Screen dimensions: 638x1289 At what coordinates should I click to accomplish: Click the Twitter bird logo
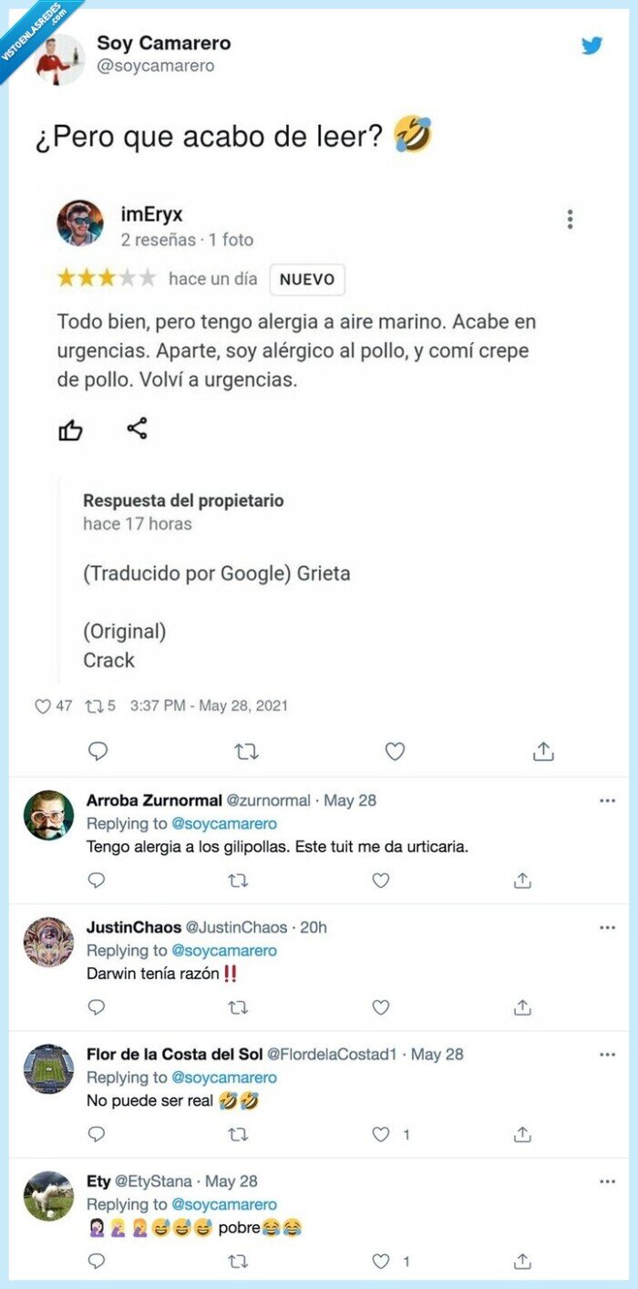(x=592, y=45)
